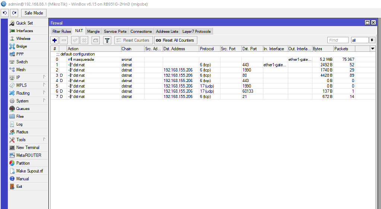Open New Terminal
Screen dimensions: 381x209
(x=28, y=147)
